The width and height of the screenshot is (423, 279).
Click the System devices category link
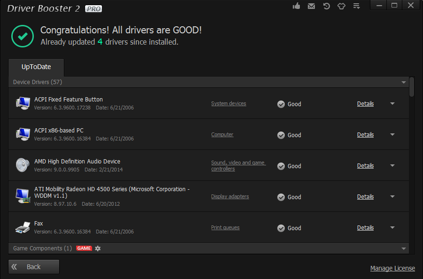pyautogui.click(x=228, y=103)
